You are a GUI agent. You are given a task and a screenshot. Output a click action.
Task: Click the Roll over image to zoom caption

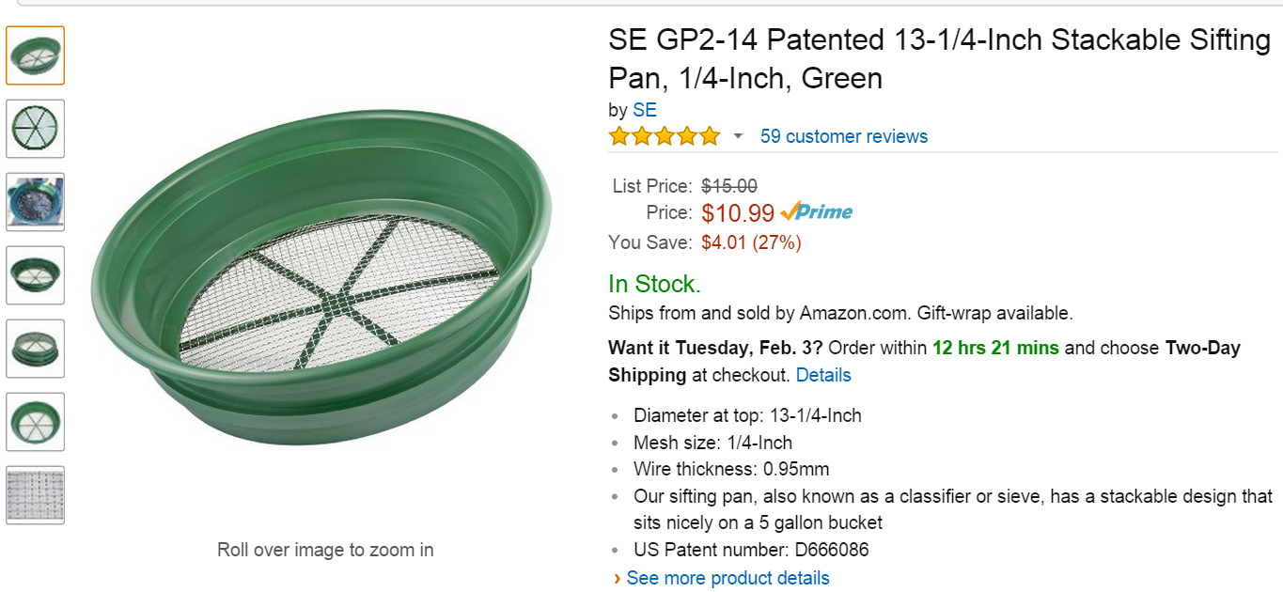coord(325,550)
